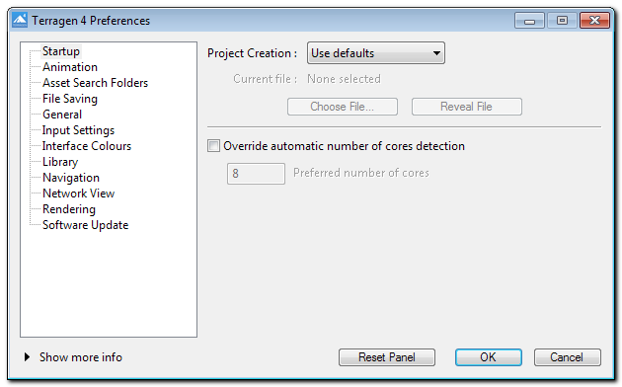
Task: Choose Interface Colours in the list
Action: (x=87, y=146)
